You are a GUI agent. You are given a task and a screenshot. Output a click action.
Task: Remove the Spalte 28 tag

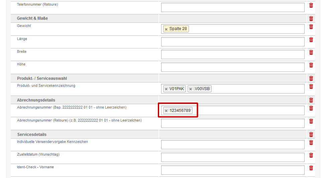click(x=166, y=29)
